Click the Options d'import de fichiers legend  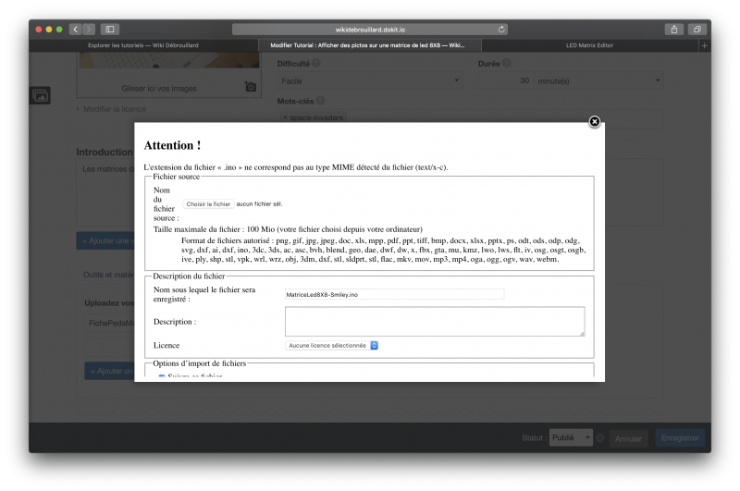[199, 363]
